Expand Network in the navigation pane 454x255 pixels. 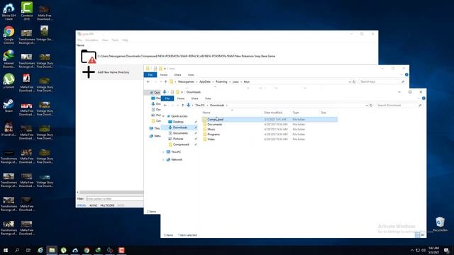(x=163, y=159)
